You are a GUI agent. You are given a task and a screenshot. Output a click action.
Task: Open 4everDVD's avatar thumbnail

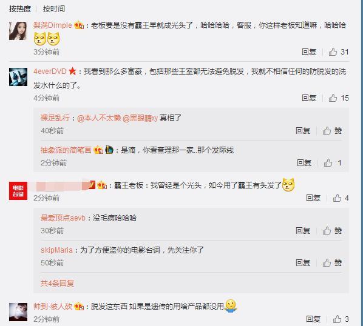coord(18,77)
